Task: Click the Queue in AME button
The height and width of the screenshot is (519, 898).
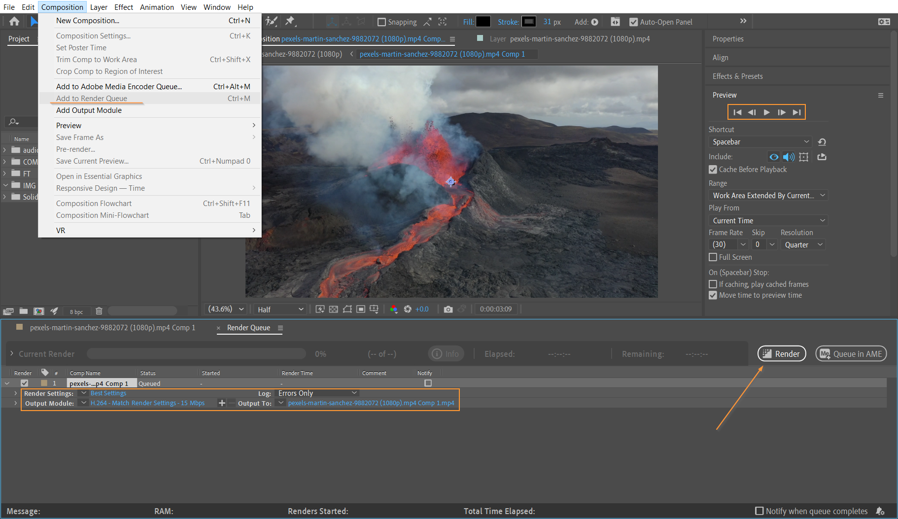Action: [851, 354]
